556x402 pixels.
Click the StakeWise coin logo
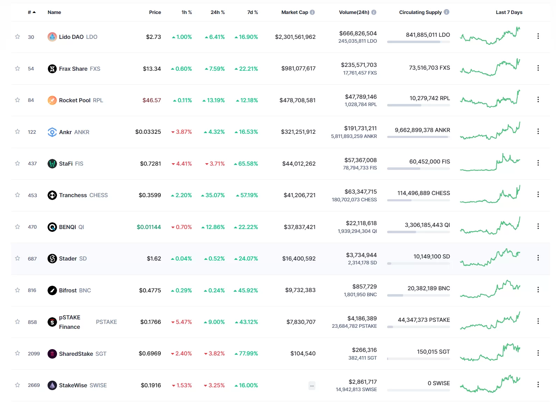click(52, 385)
